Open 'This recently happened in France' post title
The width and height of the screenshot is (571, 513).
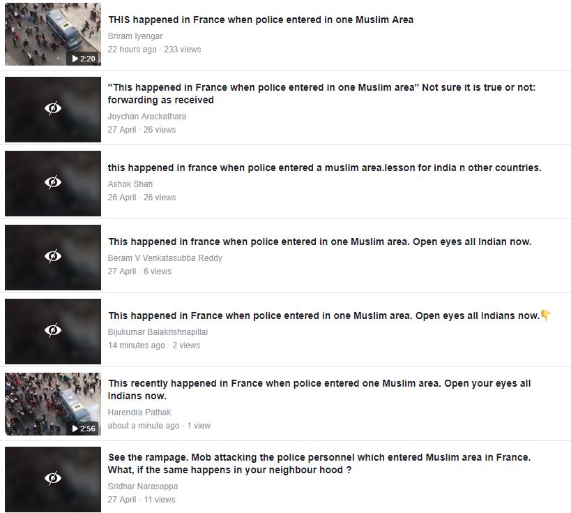point(319,389)
